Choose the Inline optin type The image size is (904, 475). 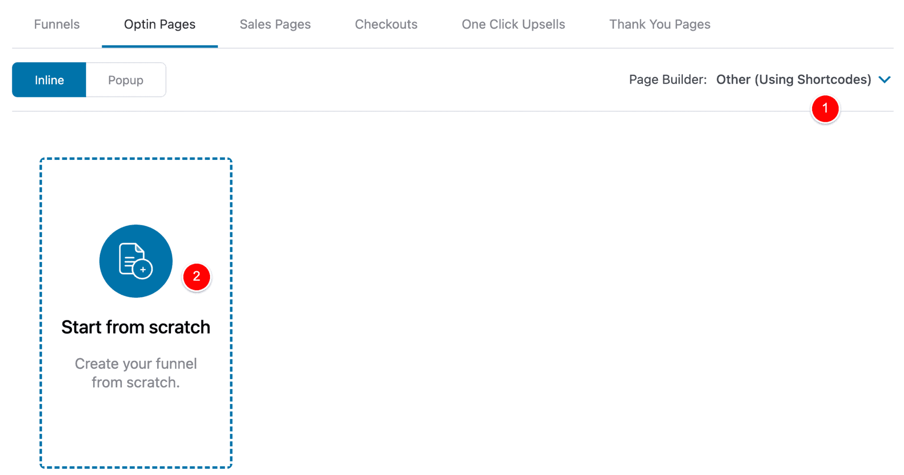(49, 80)
